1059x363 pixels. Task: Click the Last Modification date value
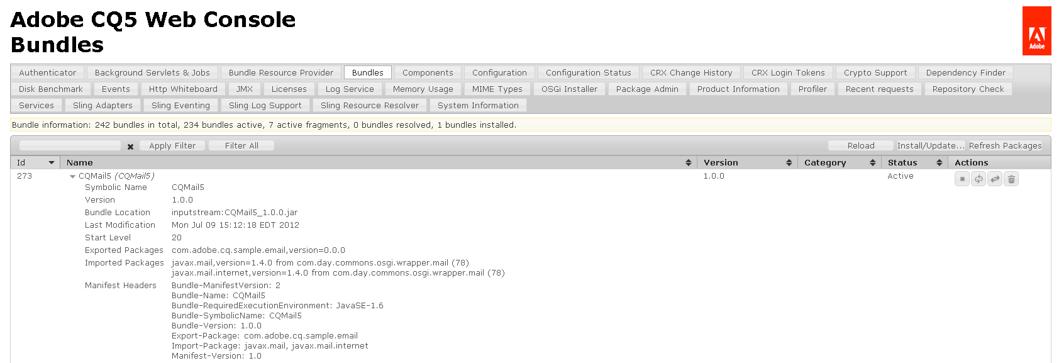[x=235, y=225]
